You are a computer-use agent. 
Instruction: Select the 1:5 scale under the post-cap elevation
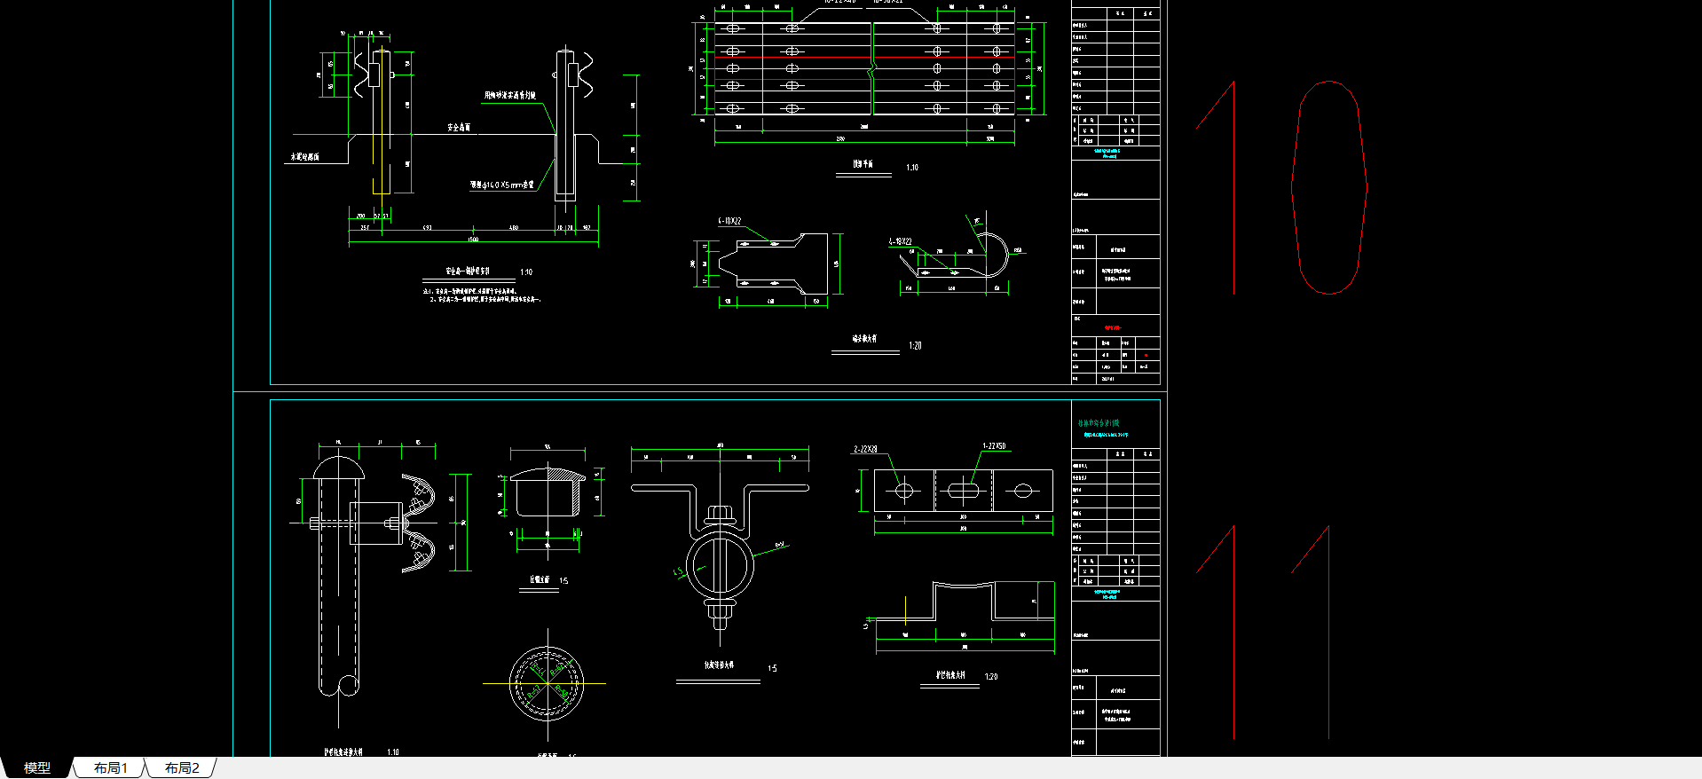563,581
